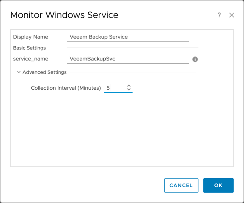Click the Advanced Settings section label

click(44, 72)
